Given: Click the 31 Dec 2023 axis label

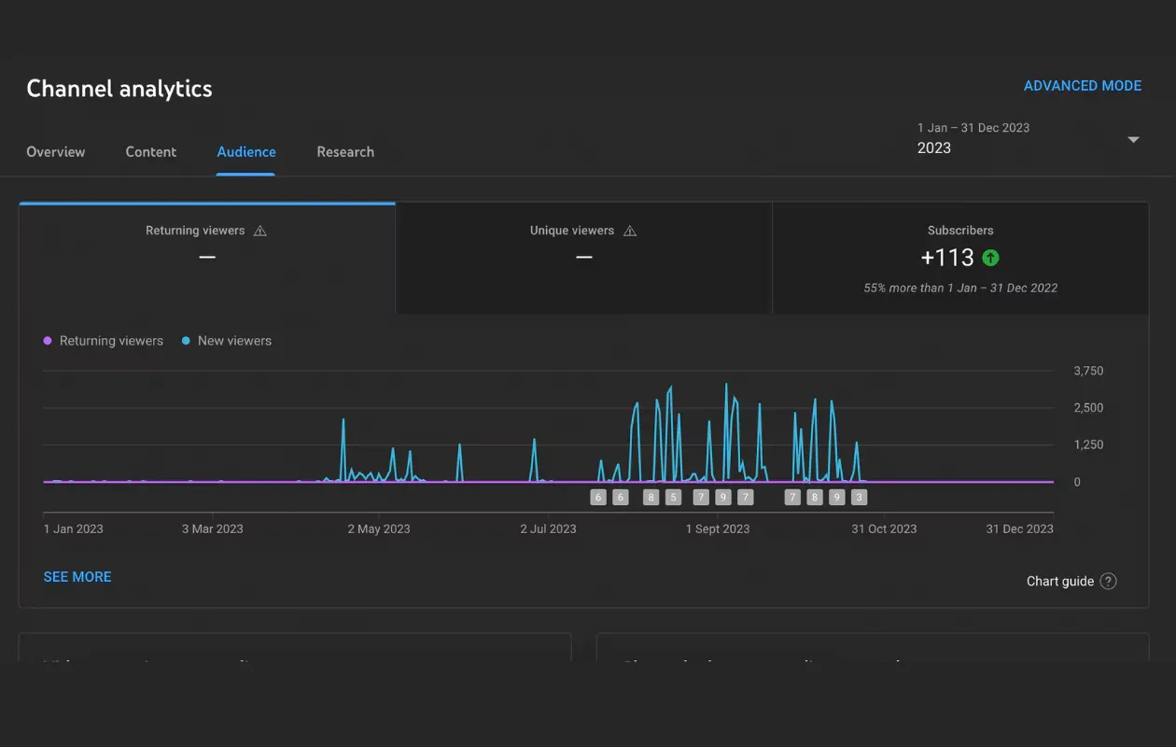Looking at the screenshot, I should coord(1020,529).
